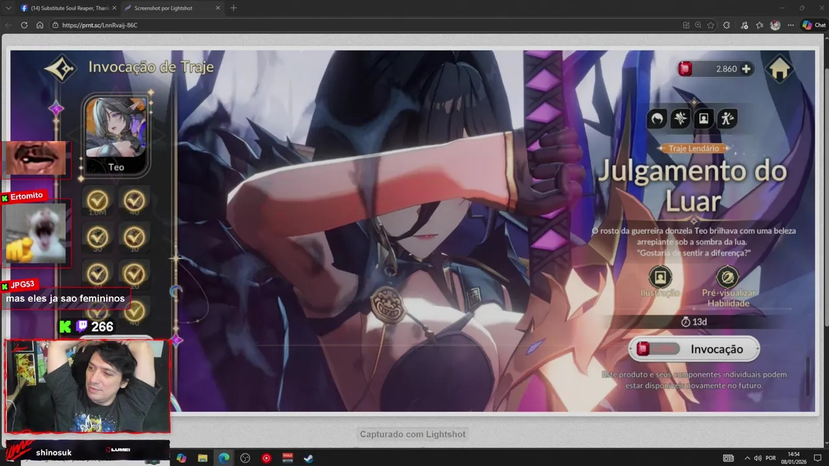This screenshot has height=466, width=829.
Task: Click the zoom magnifier in the address bar
Action: (x=698, y=25)
